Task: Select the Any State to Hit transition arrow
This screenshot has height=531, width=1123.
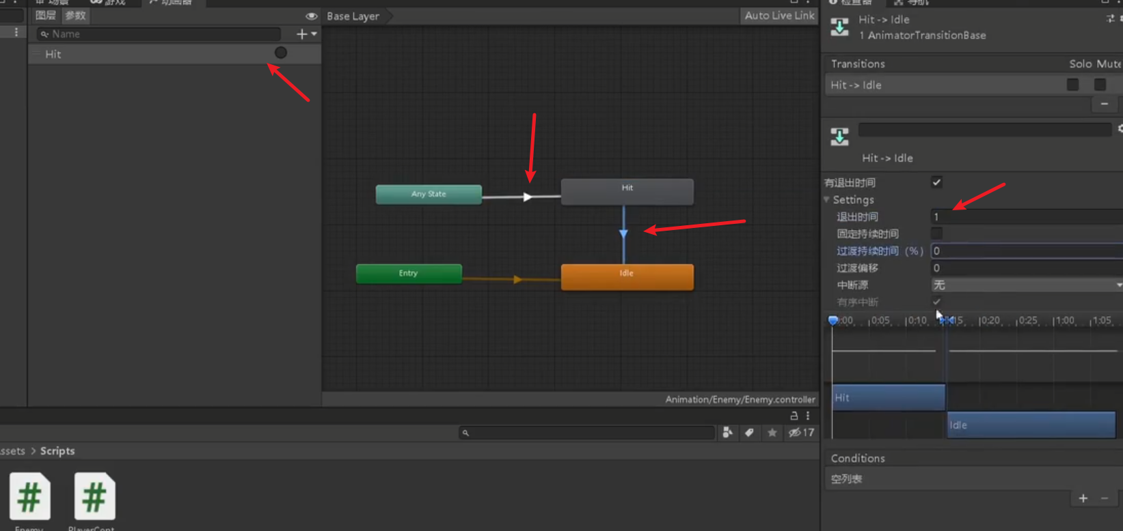Action: click(x=527, y=197)
